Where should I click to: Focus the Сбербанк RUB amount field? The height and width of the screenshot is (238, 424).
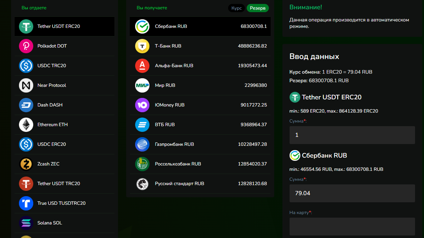click(352, 193)
